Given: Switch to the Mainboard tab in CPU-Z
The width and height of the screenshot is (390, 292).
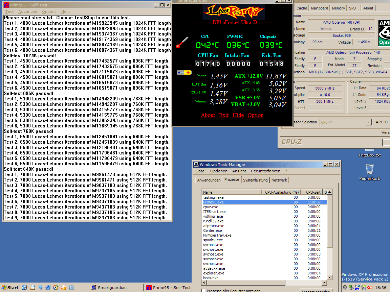Looking at the screenshot, I should tap(319, 8).
